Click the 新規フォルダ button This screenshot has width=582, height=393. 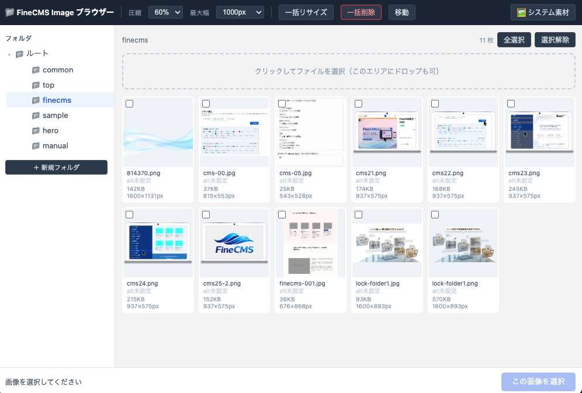[57, 167]
